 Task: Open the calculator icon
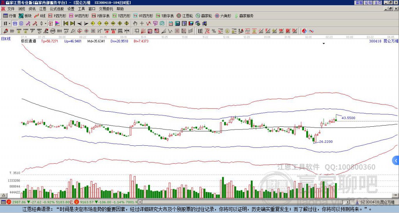tap(177, 23)
